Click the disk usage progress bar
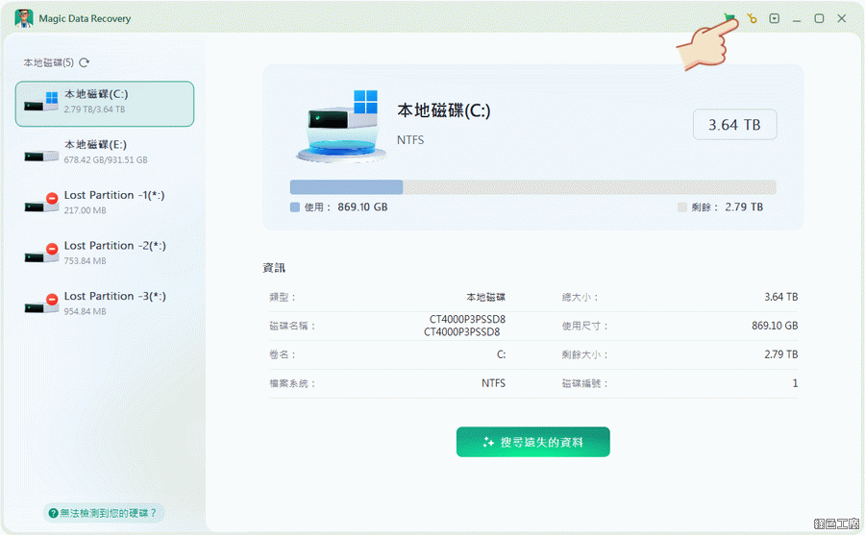The height and width of the screenshot is (535, 865). click(x=532, y=187)
